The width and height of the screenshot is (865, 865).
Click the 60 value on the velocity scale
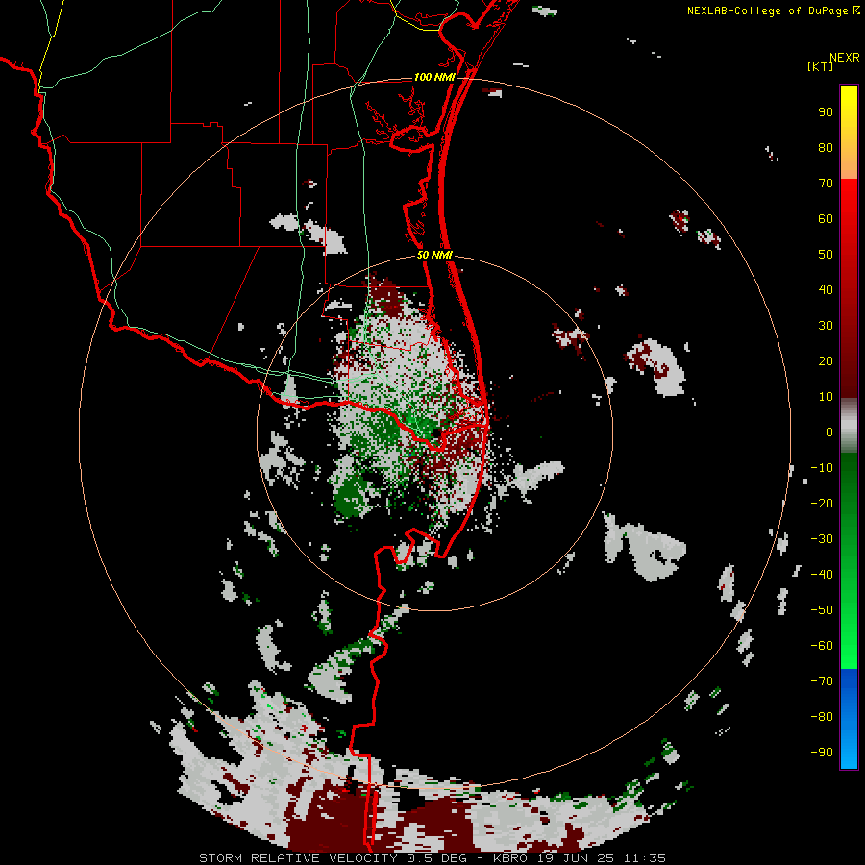click(x=826, y=219)
